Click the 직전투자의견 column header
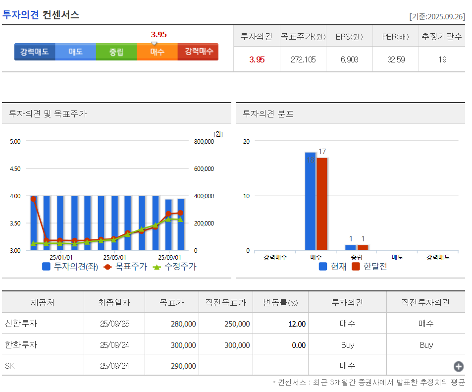 (x=425, y=302)
